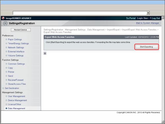Click the back-to-top arrow icon below the panel

pos(45,53)
